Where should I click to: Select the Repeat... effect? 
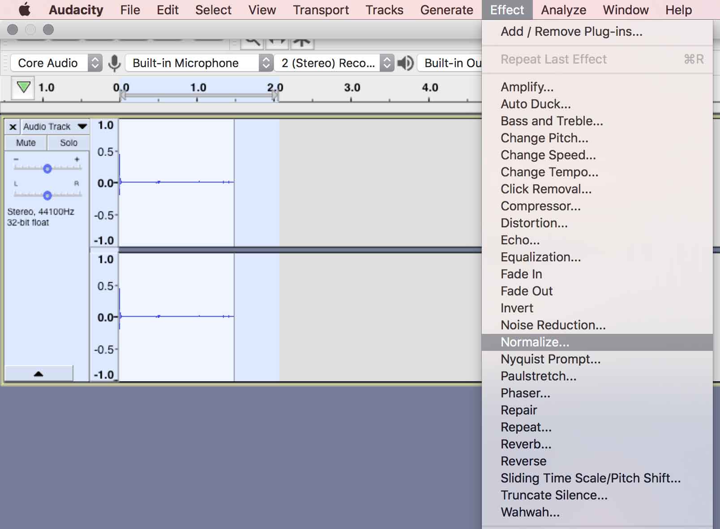[597, 427]
